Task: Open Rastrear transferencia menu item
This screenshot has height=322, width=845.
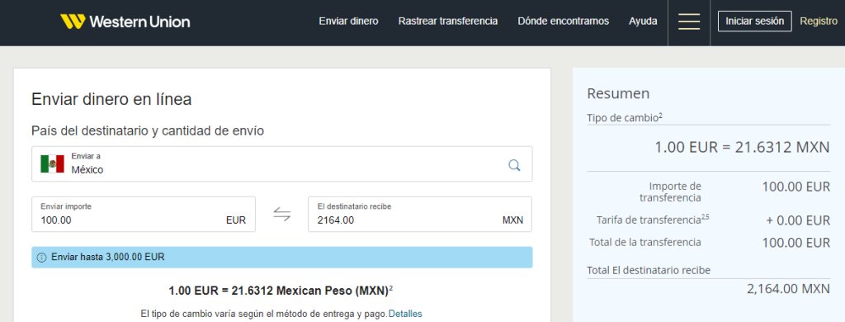Action: point(448,21)
